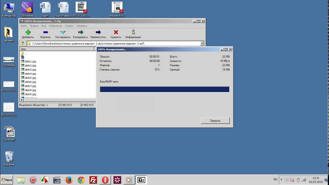Viewport: 329px width, 185px height.
Task: Select the Компьютер desktop icon
Action: point(9,10)
